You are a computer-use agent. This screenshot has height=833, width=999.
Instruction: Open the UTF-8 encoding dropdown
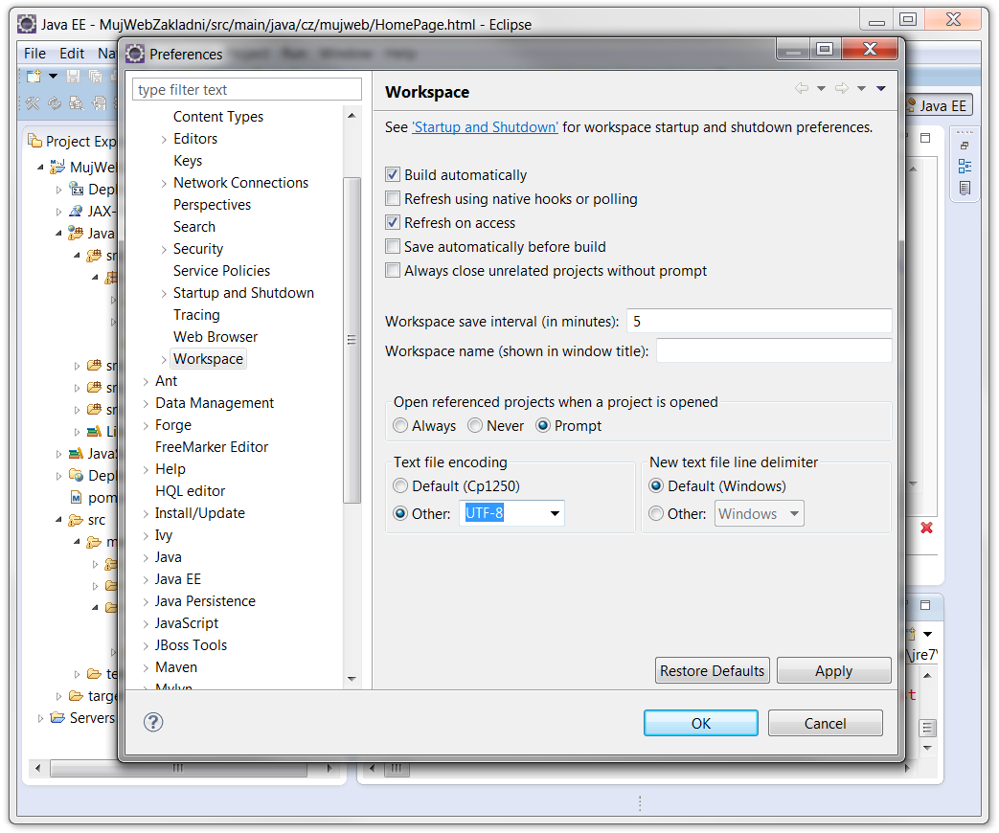pyautogui.click(x=555, y=513)
